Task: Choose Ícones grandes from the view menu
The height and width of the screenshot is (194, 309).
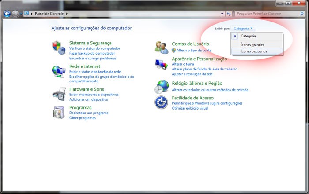Action: (257, 45)
